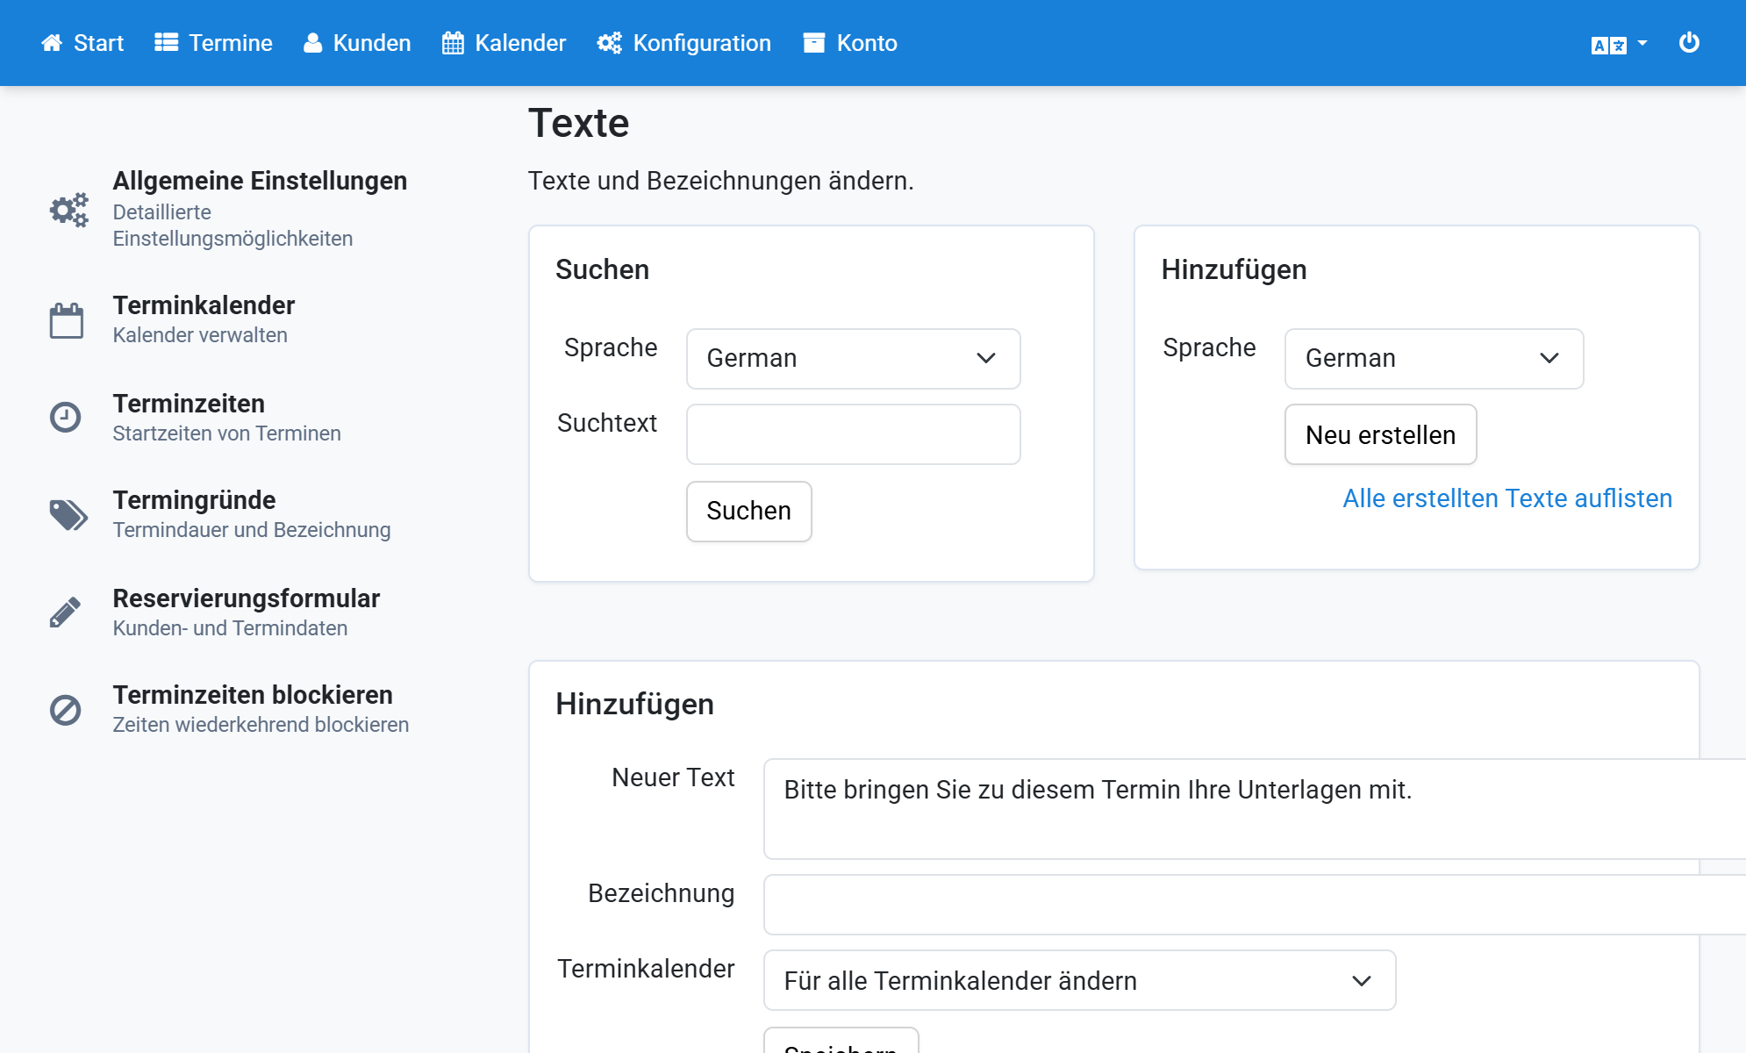This screenshot has height=1053, width=1746.
Task: Click the tags icon for Termingründe
Action: tap(68, 515)
